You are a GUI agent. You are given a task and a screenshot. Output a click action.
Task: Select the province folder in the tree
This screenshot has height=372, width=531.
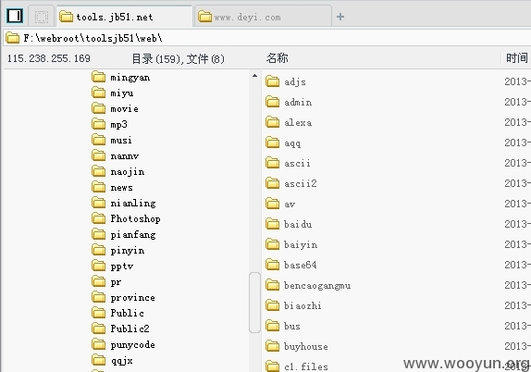tap(123, 297)
